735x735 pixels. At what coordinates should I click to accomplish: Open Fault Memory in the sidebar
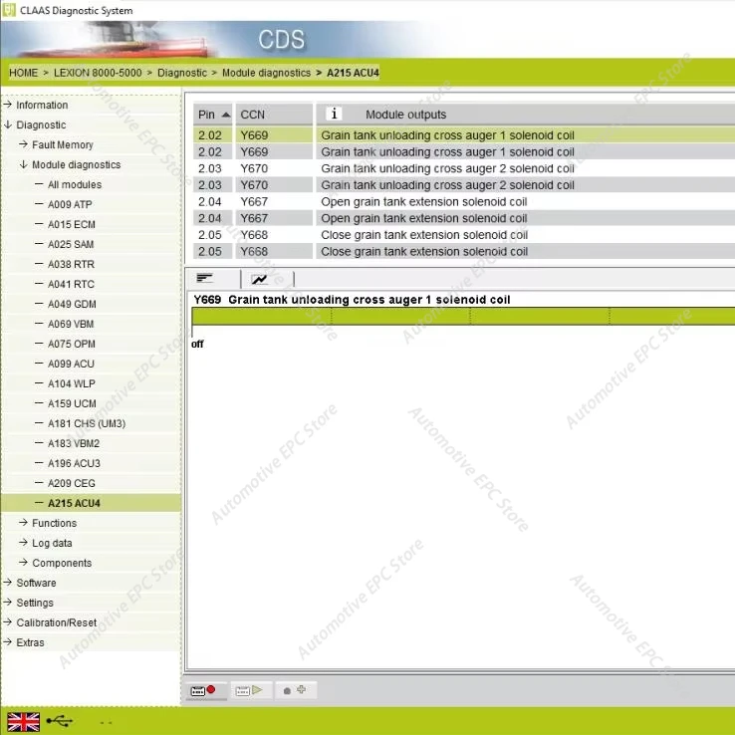(63, 144)
